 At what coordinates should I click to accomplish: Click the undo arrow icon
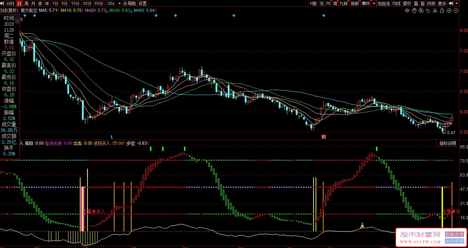pos(428,10)
